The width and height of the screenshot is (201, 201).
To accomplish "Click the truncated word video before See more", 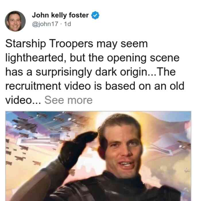I will click(23, 100).
